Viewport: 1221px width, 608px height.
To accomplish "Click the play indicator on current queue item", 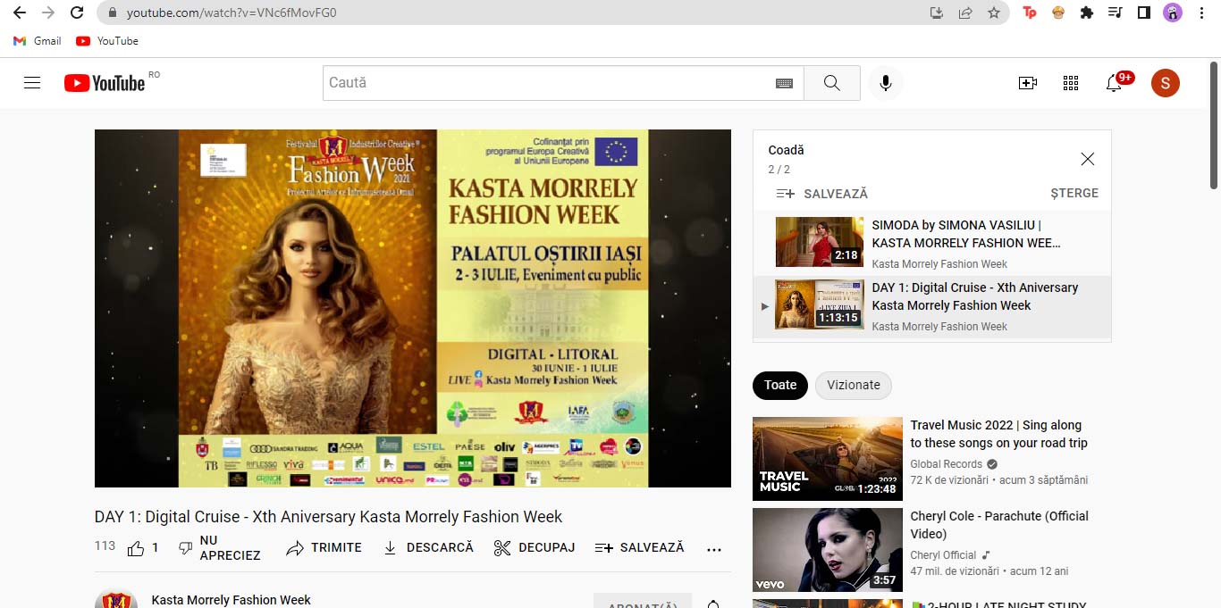I will click(x=764, y=306).
